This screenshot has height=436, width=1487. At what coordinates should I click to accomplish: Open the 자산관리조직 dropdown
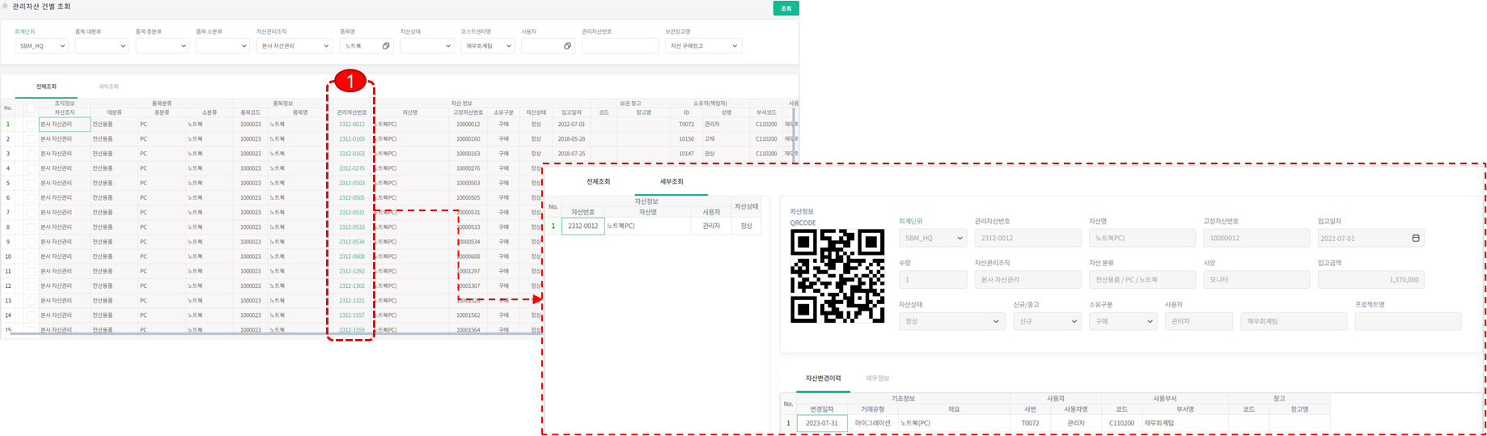click(294, 46)
